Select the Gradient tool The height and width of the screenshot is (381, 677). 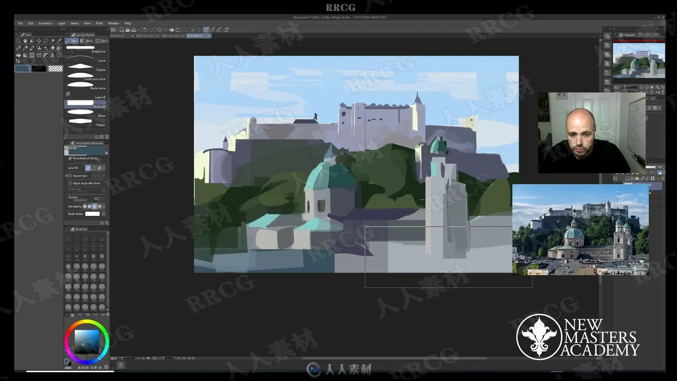click(25, 55)
